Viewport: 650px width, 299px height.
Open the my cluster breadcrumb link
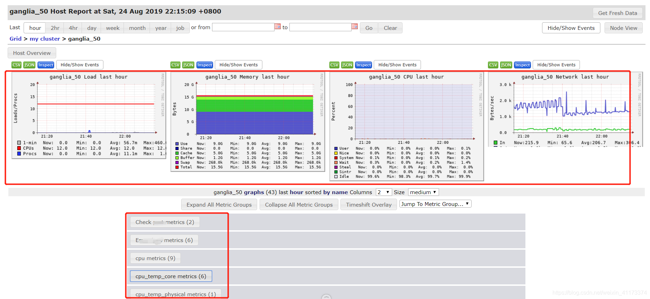pyautogui.click(x=45, y=39)
